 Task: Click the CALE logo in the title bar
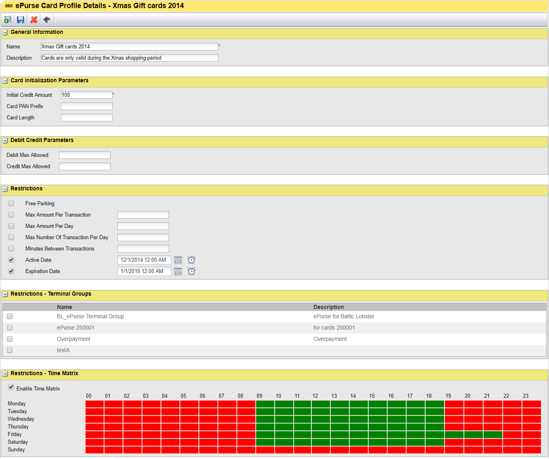click(x=9, y=6)
